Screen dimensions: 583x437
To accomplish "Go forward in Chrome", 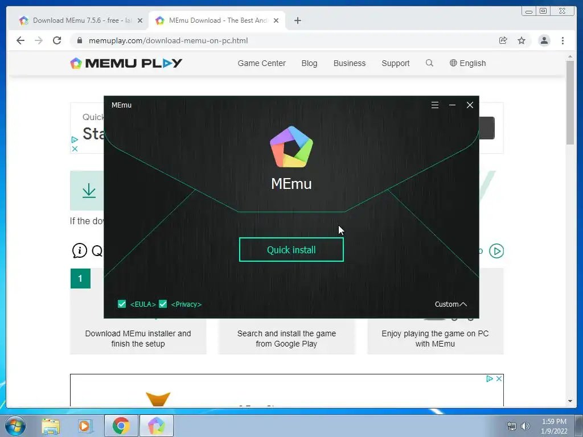I will coord(39,40).
